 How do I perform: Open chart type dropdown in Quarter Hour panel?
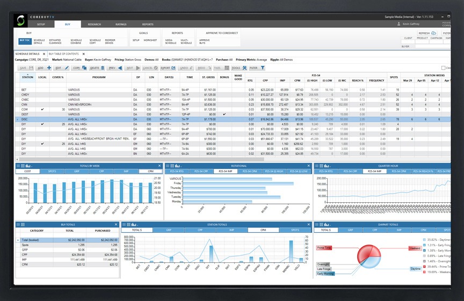coord(327,166)
